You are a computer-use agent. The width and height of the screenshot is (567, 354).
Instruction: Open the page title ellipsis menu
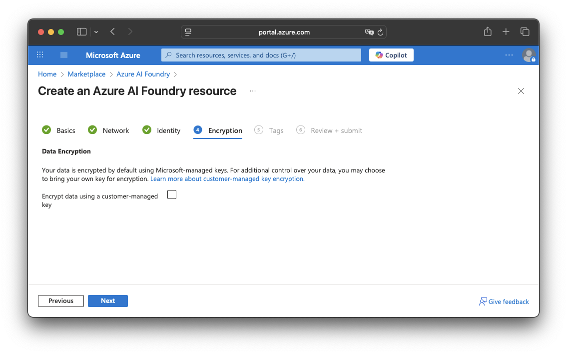click(x=253, y=91)
